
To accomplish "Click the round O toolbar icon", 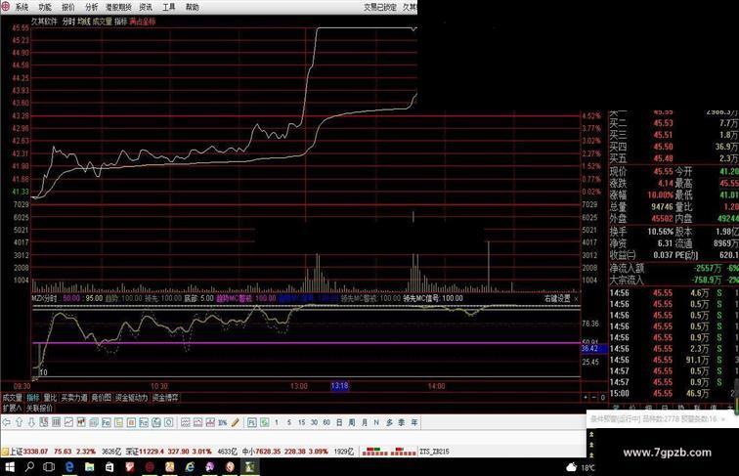I will coord(168,422).
